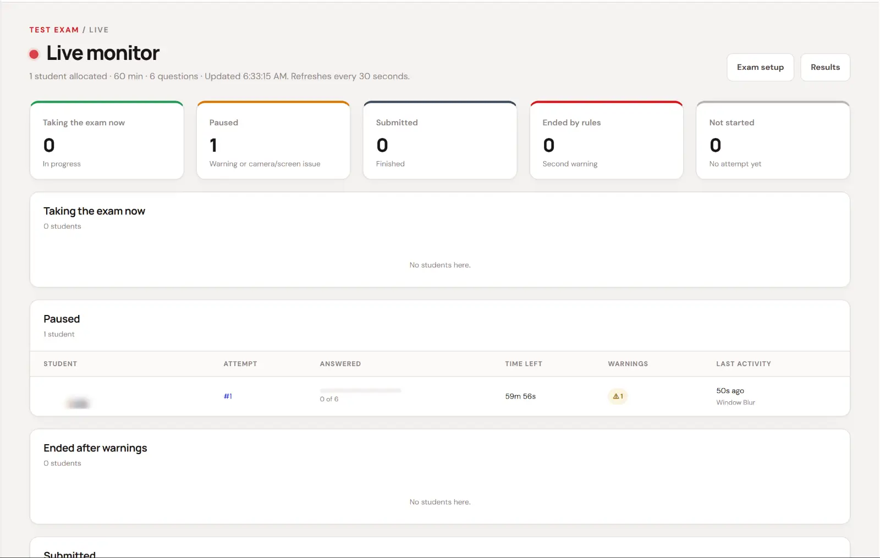This screenshot has height=558, width=880.
Task: Click the '50s ago' last activity text
Action: click(730, 391)
